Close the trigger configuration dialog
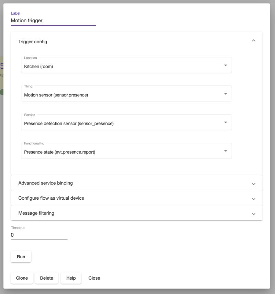This screenshot has height=294, width=275. [94, 278]
